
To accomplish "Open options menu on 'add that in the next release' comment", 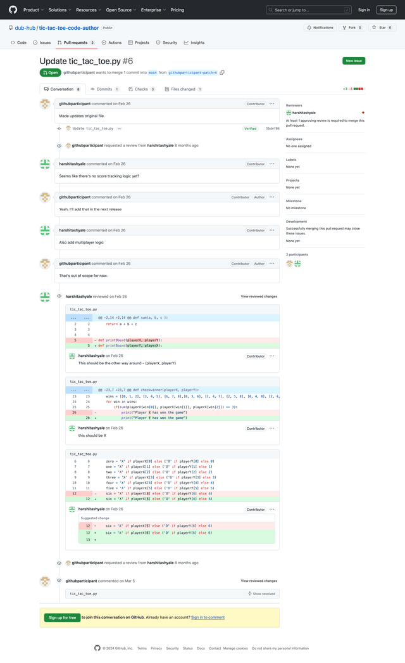I will click(x=272, y=197).
